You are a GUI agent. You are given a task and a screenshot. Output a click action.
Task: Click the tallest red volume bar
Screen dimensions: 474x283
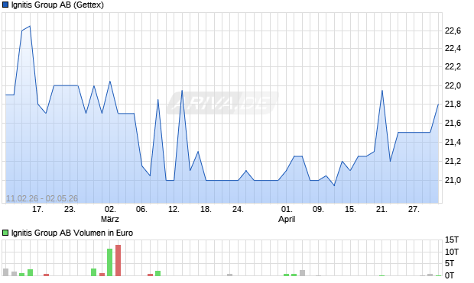point(118,260)
